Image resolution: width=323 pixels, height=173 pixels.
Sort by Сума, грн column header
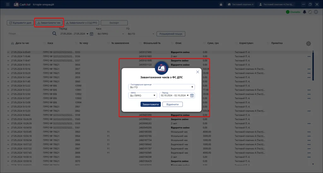[x=213, y=43]
